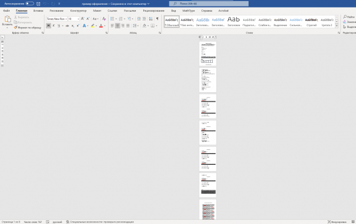Switch to the Рецензирование tab
Image resolution: width=356 pixels, height=224 pixels.
(x=153, y=10)
